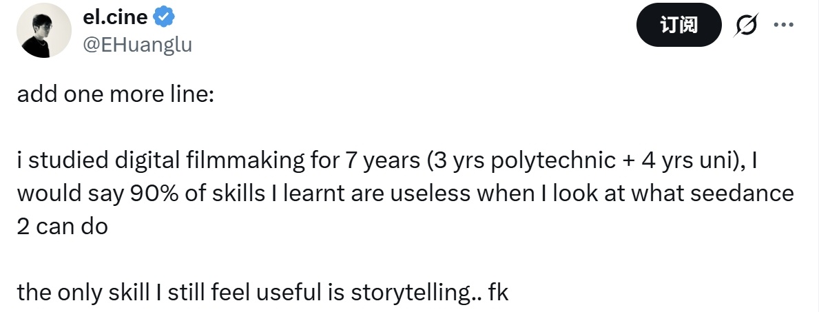This screenshot has height=312, width=819.
Task: Click the blue verified badge
Action: (163, 18)
